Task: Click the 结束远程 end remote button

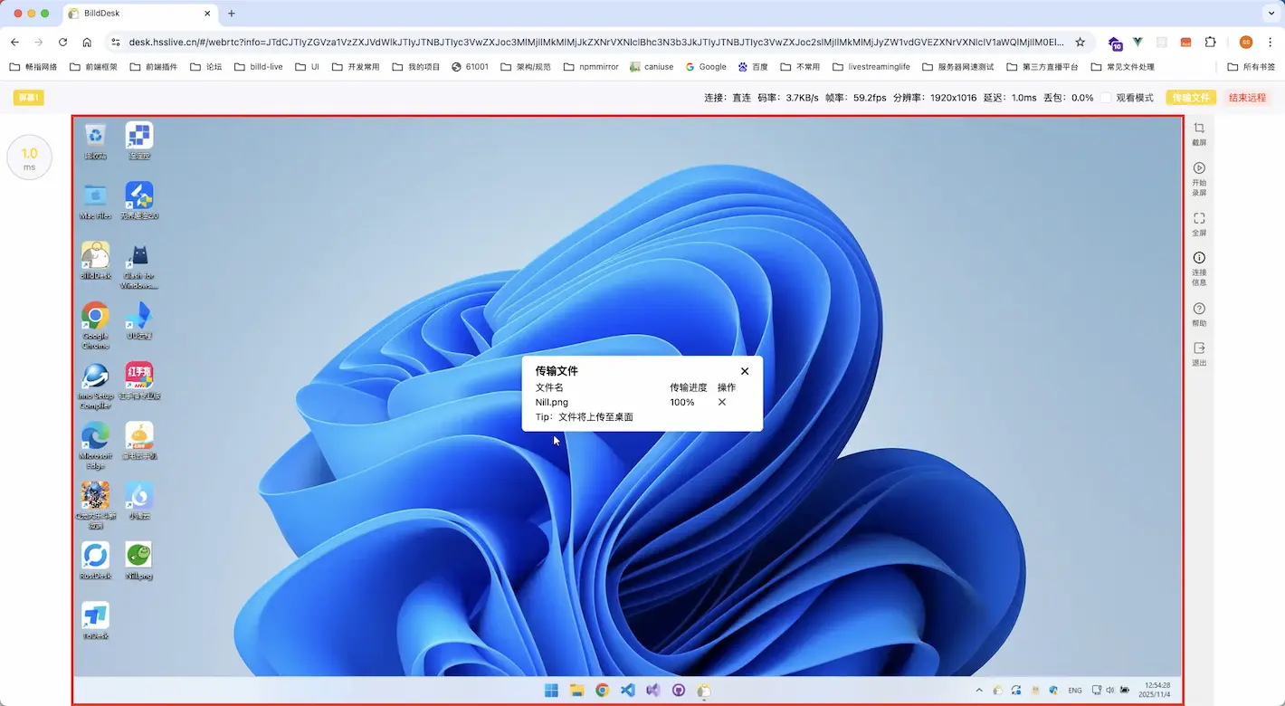Action: [1247, 98]
